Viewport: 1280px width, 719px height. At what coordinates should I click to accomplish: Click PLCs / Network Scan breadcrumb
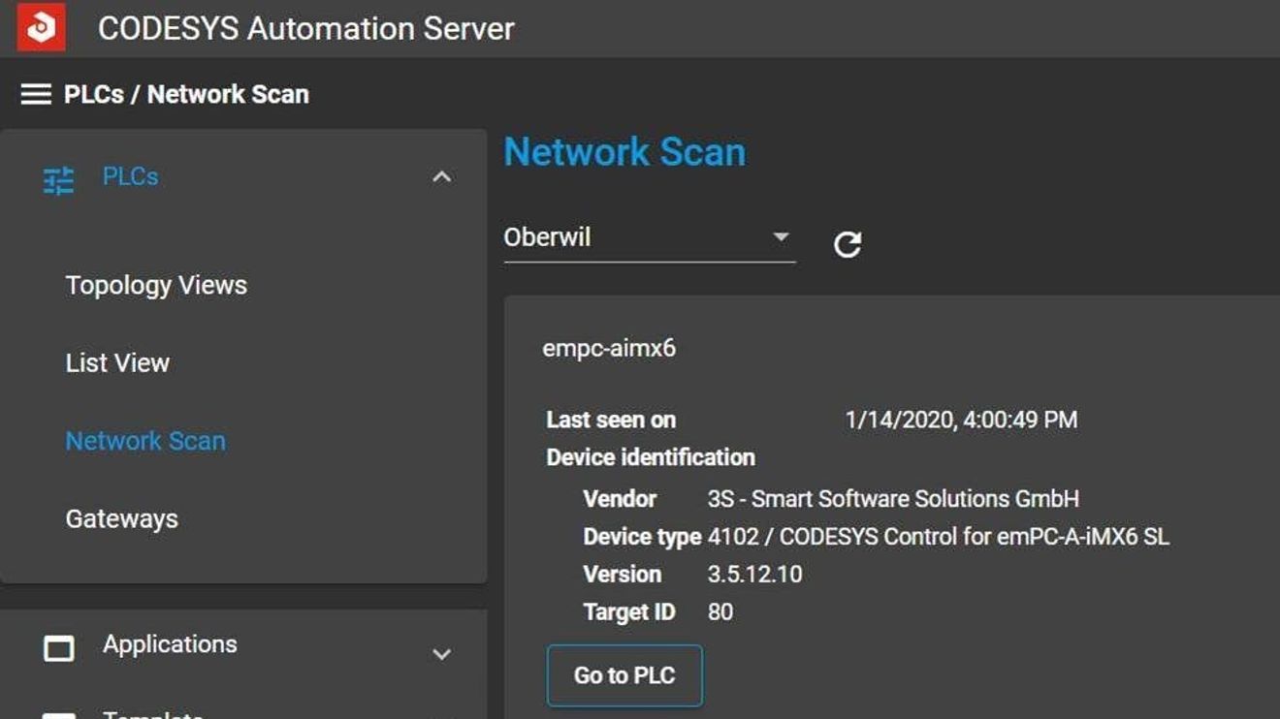tap(186, 94)
